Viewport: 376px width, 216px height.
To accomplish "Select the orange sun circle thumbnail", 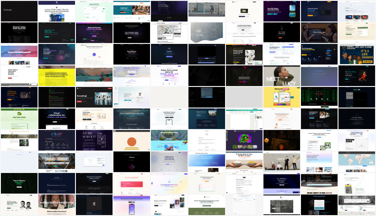I will point(132,140).
